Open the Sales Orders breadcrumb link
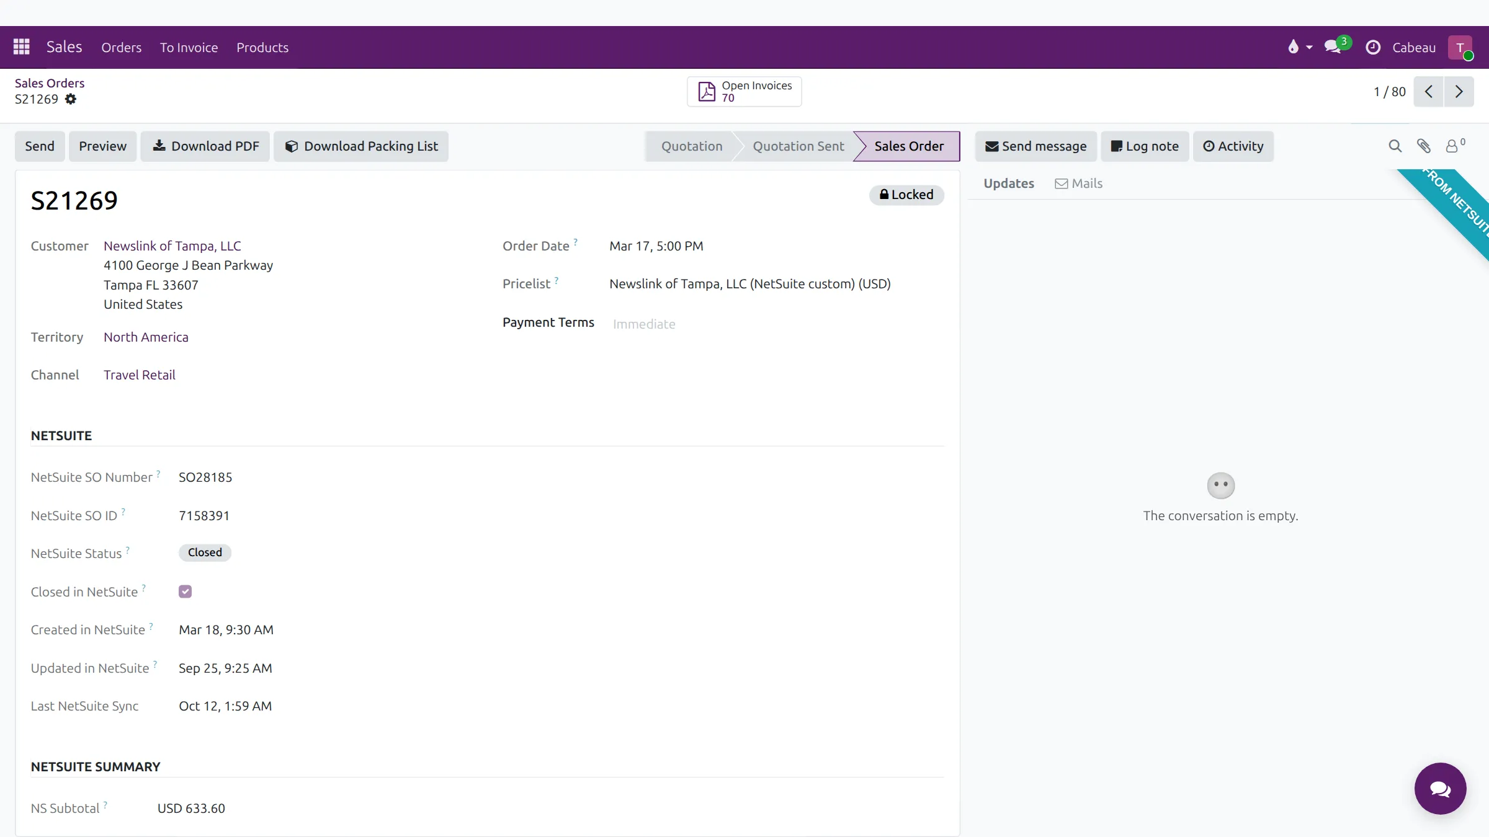The height and width of the screenshot is (837, 1489). (x=50, y=83)
